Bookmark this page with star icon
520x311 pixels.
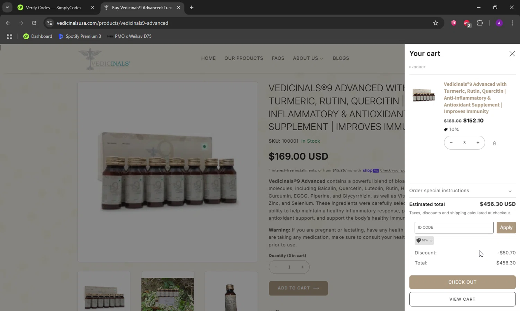coord(436,23)
